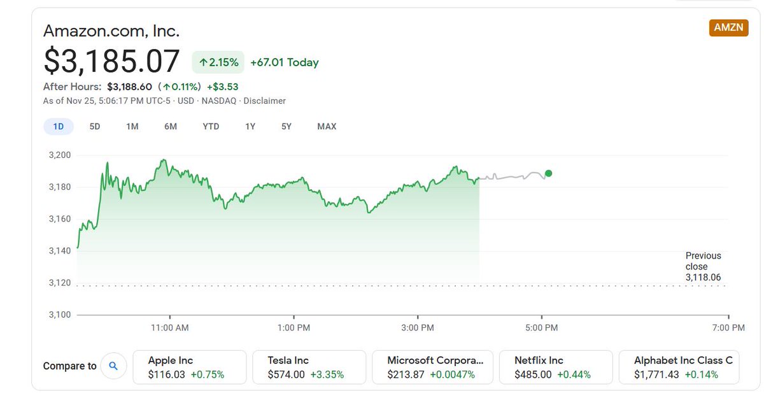Click the green after-hours endpoint dot
Screen dimensions: 764x398
(x=548, y=173)
